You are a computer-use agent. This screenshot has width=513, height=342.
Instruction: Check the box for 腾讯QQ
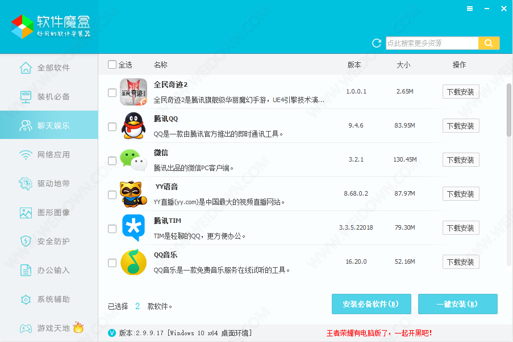point(112,126)
